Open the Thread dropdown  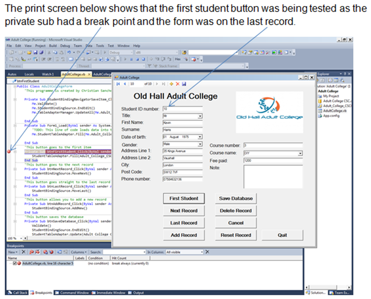click(x=119, y=66)
